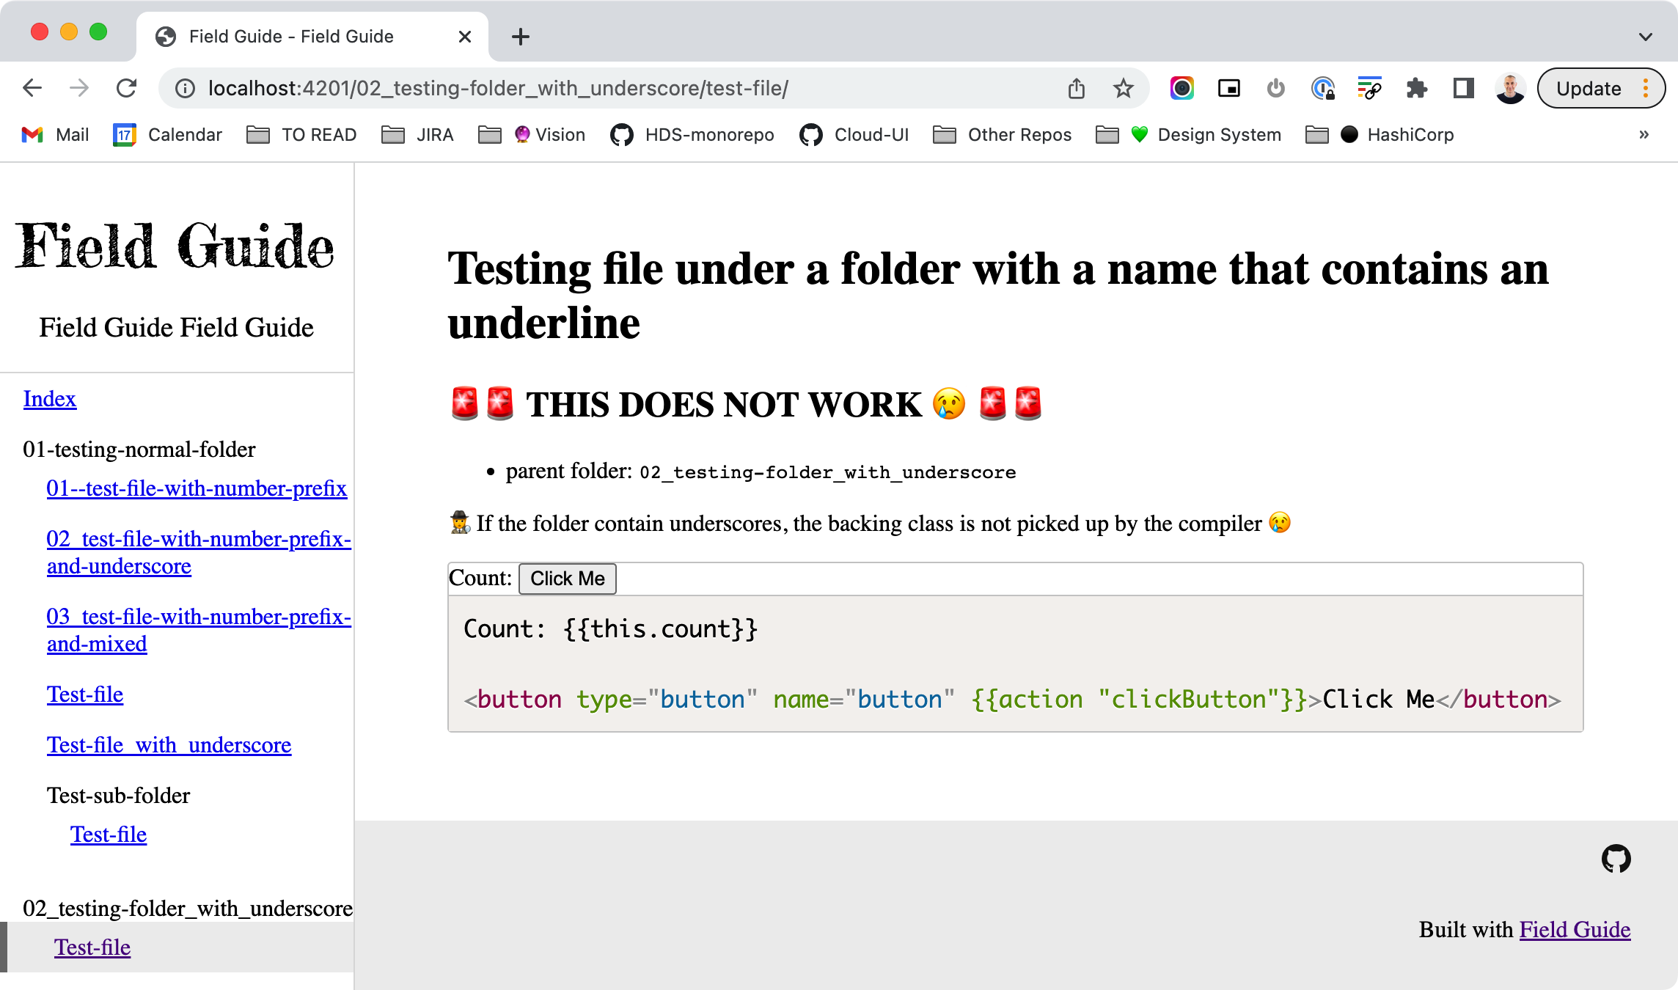
Task: Click the profile avatar icon
Action: coord(1510,89)
